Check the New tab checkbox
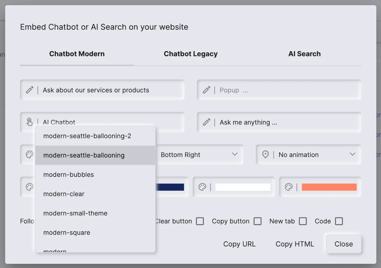381x268 pixels. [x=303, y=221]
